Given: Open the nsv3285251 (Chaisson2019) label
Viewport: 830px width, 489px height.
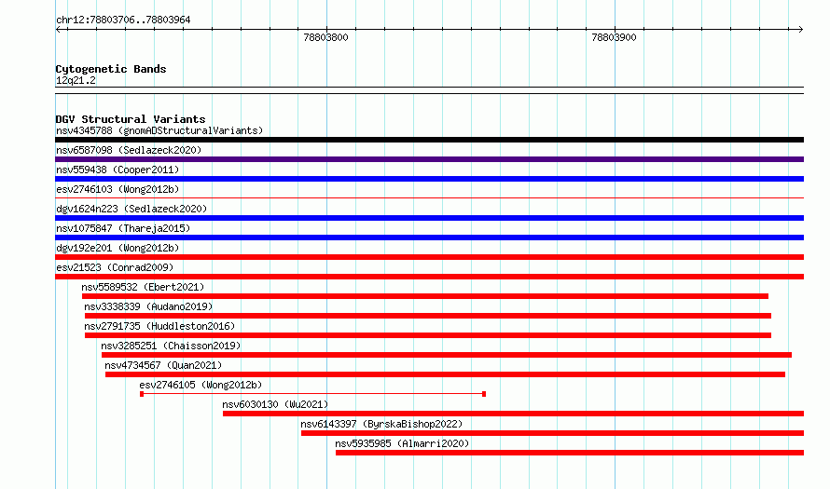Looking at the screenshot, I should 171,346.
